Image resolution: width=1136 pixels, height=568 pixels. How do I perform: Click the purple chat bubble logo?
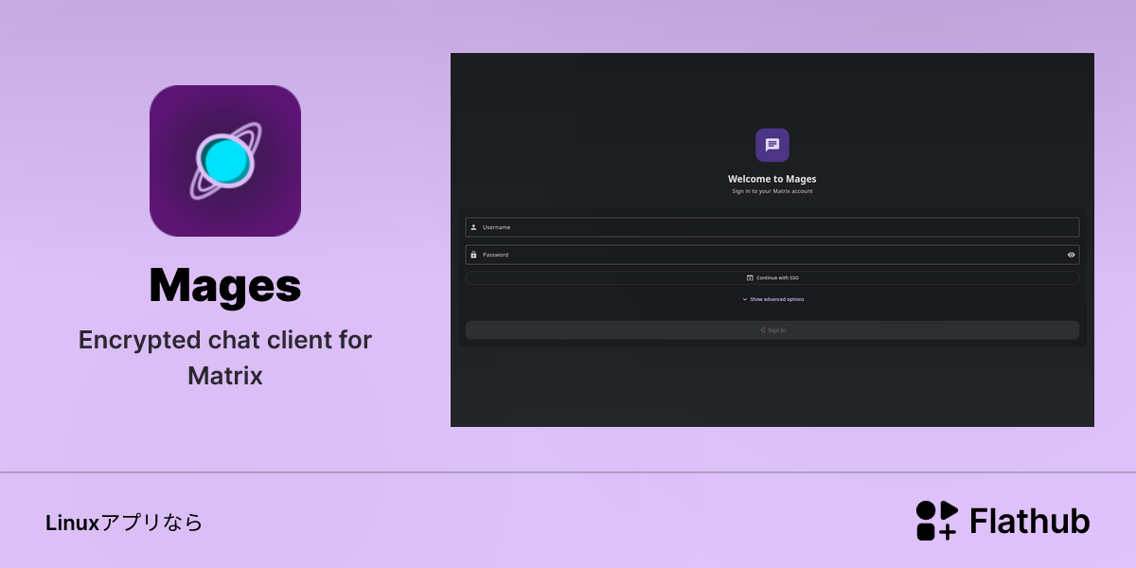coord(772,145)
